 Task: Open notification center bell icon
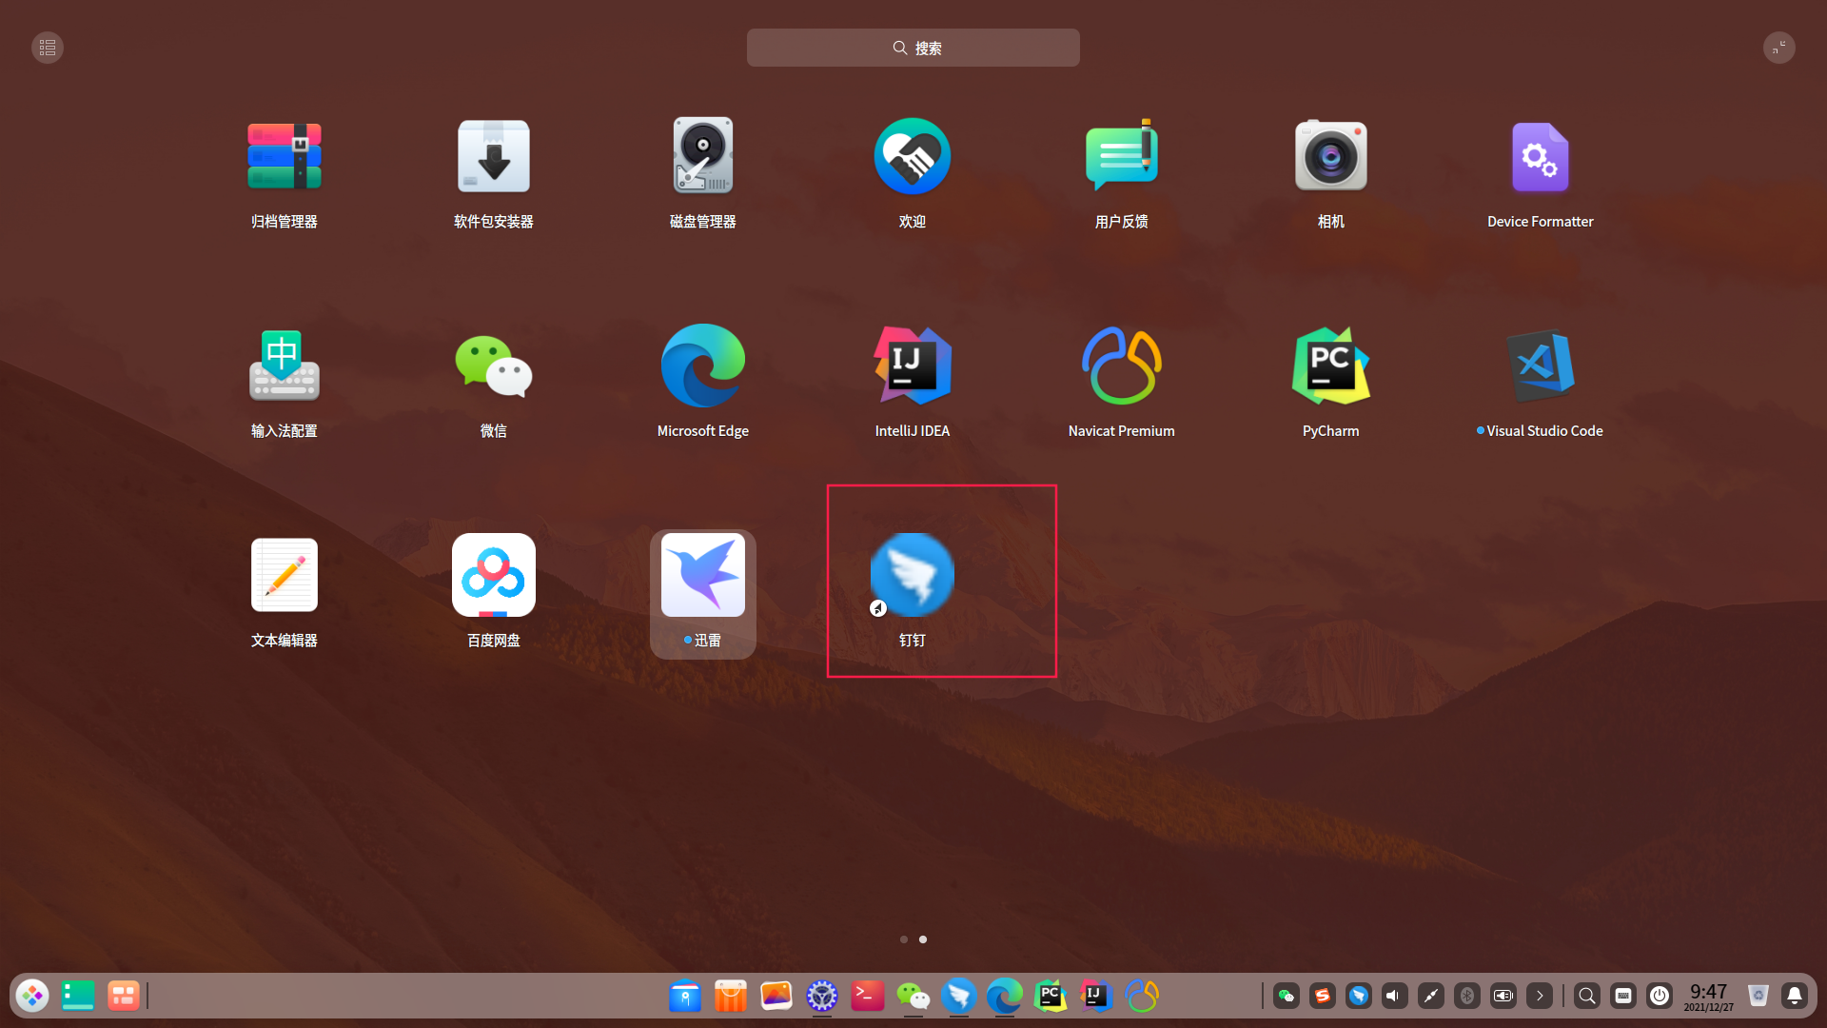1795,996
